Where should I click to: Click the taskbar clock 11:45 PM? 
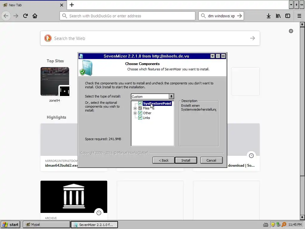pos(295,225)
